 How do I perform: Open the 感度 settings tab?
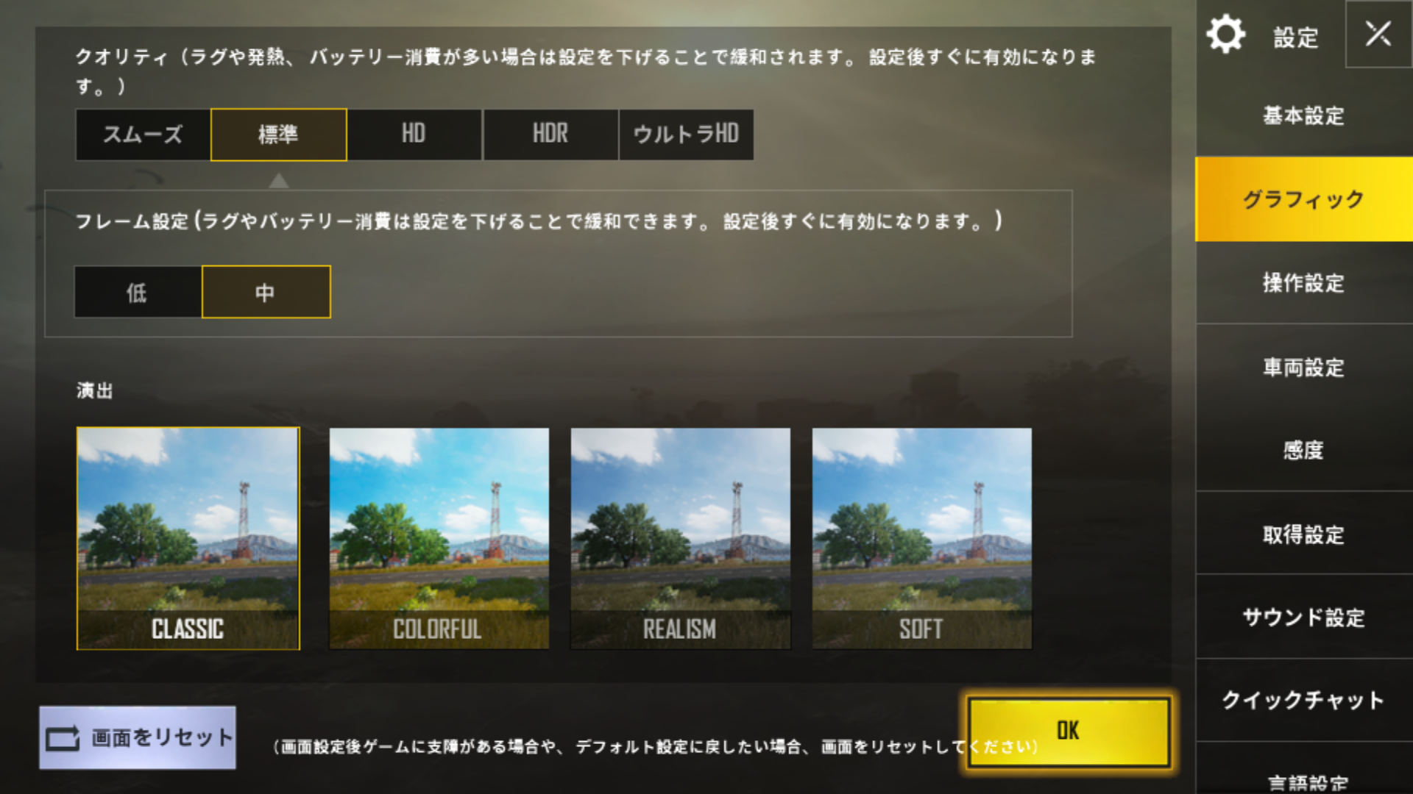[x=1304, y=449]
